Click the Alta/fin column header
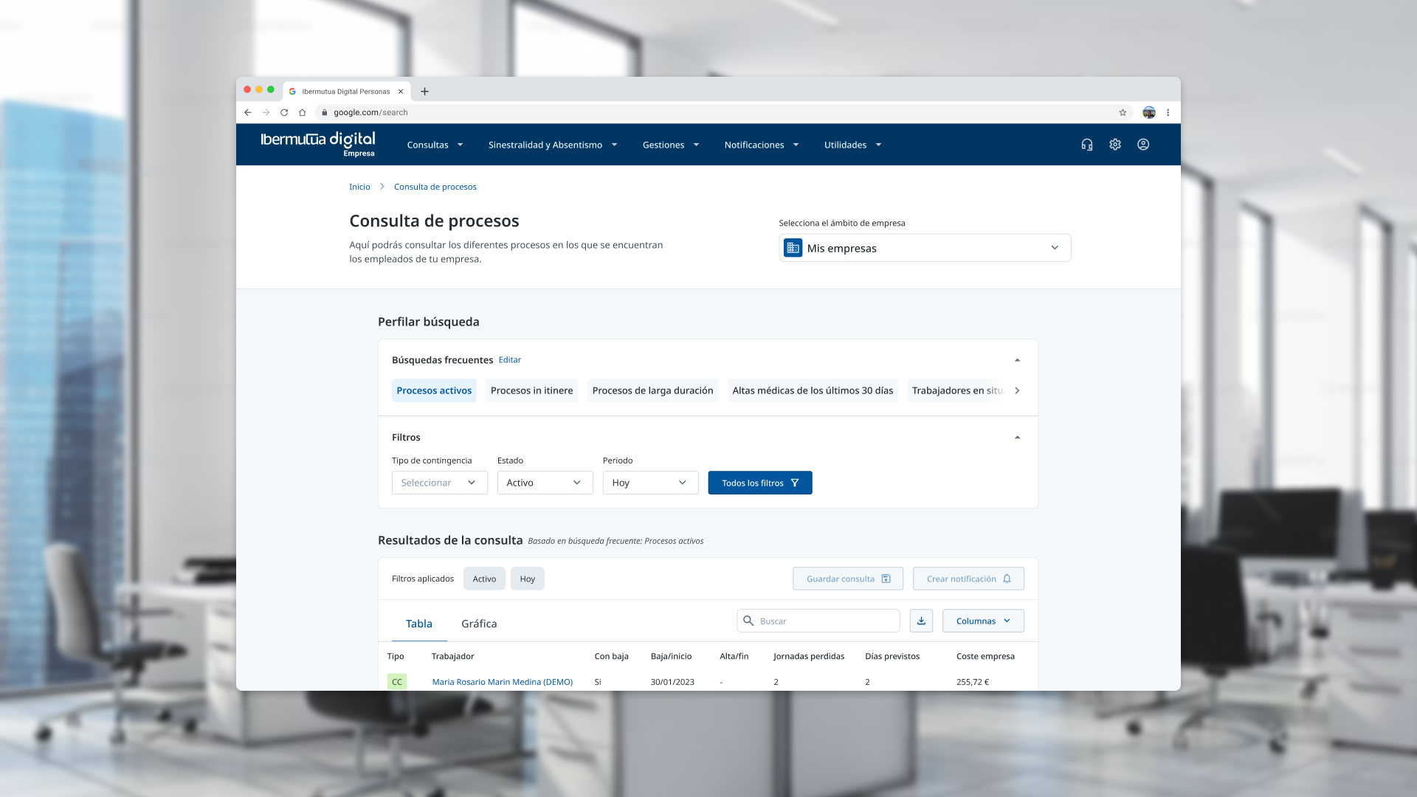1417x797 pixels. pos(734,656)
